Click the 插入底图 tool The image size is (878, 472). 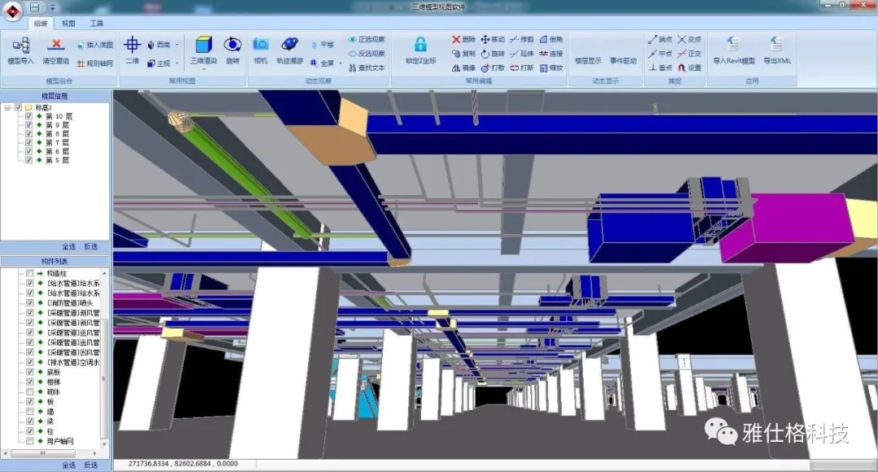pyautogui.click(x=94, y=45)
